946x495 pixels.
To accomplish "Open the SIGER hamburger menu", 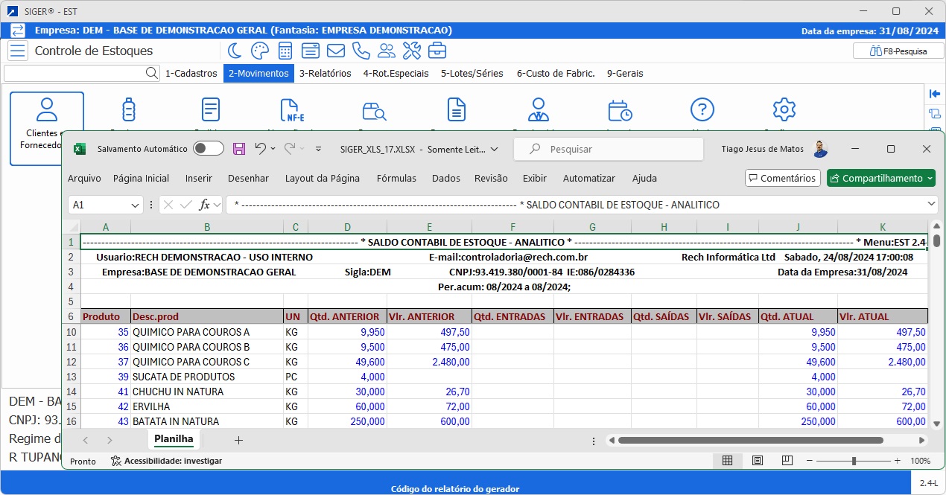I will (x=18, y=51).
